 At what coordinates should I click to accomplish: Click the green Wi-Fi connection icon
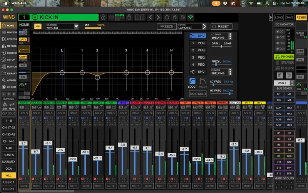point(191,17)
